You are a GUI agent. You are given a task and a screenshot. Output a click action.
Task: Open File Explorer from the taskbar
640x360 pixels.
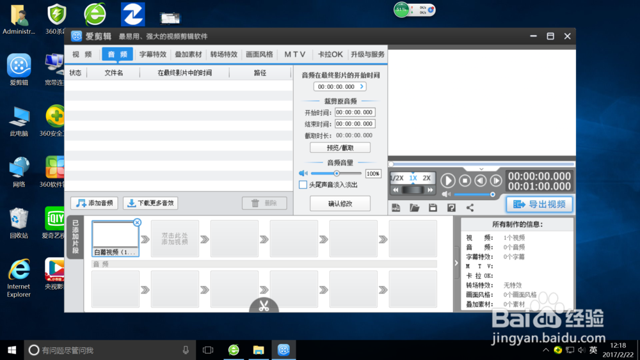[259, 350]
